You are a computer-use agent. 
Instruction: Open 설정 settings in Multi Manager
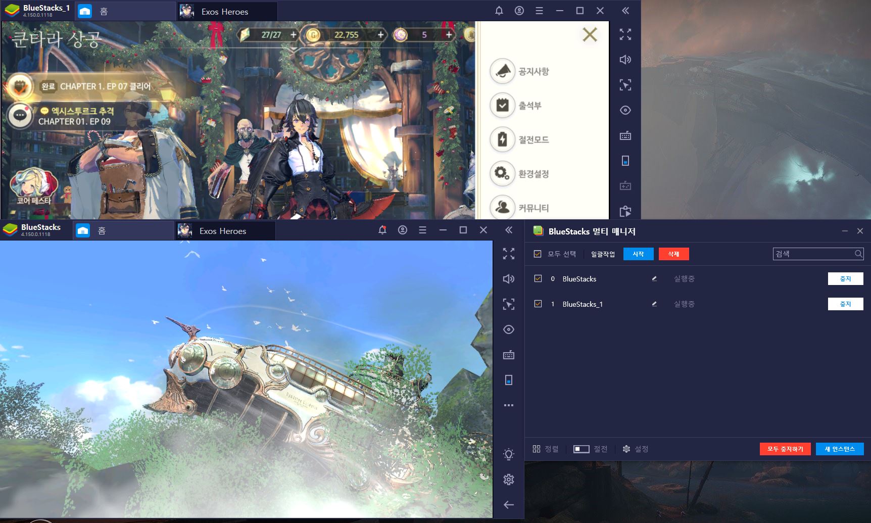(636, 449)
